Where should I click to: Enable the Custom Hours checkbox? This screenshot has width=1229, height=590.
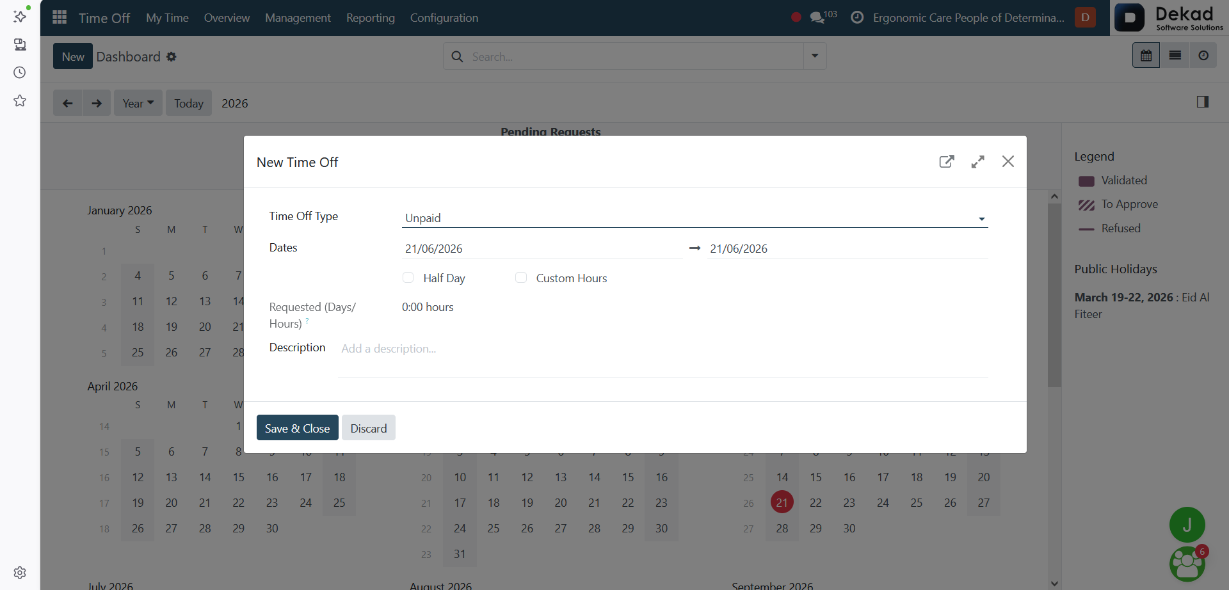tap(521, 278)
